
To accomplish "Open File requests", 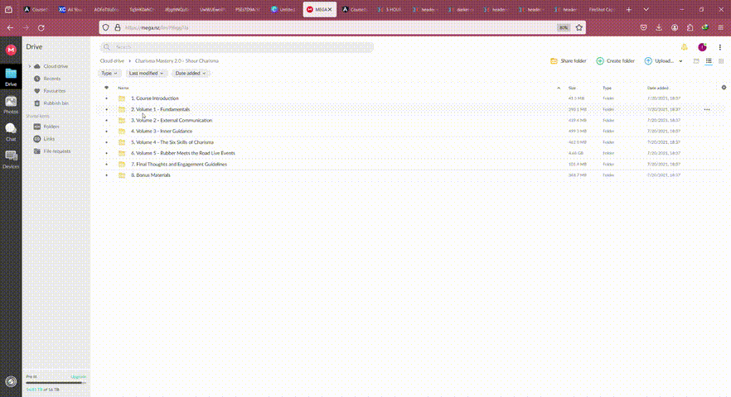I will 57,151.
